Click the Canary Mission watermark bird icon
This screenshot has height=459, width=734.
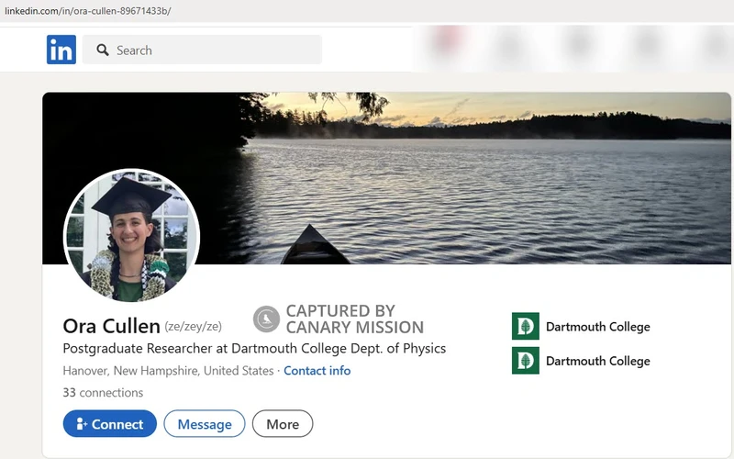pyautogui.click(x=266, y=319)
